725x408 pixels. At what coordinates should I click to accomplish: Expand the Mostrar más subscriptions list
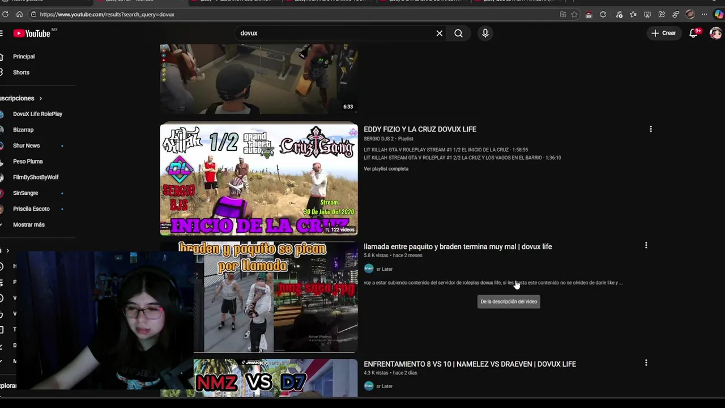pos(29,225)
